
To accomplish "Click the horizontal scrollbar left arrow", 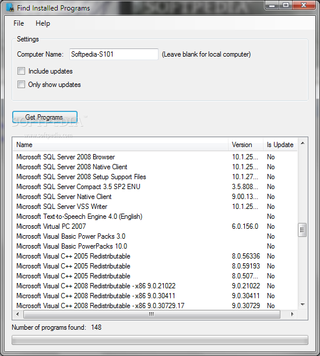I will pos(17,314).
